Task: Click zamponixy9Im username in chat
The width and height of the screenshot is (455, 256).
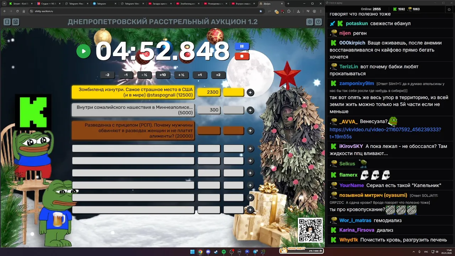Action: tap(357, 83)
